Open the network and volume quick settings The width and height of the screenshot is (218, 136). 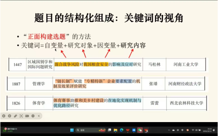point(196,130)
